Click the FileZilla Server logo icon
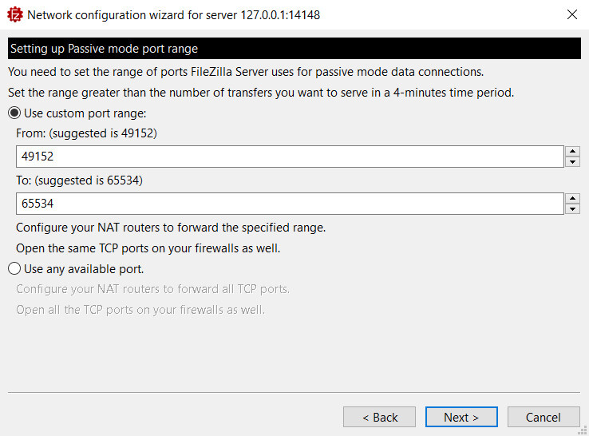 14,15
